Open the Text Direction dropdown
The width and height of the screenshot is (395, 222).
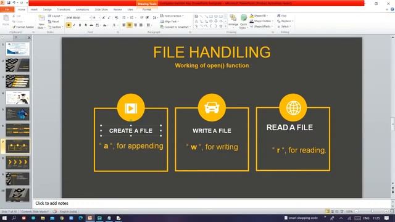pyautogui.click(x=172, y=16)
